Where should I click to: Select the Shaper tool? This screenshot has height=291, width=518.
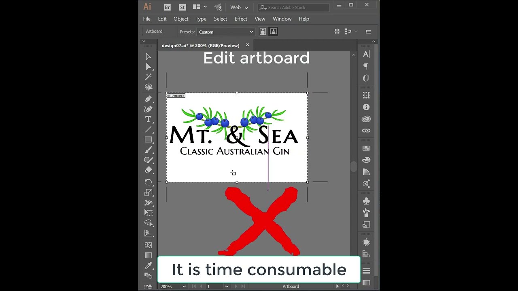click(148, 160)
